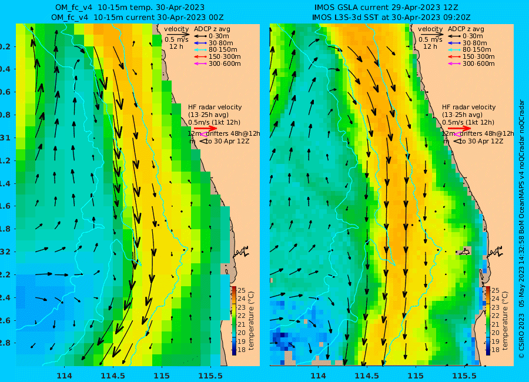Click the blue 30-80m arrow in IMOS panel legend
Image resolution: width=529 pixels, height=382 pixels.
tap(454, 43)
